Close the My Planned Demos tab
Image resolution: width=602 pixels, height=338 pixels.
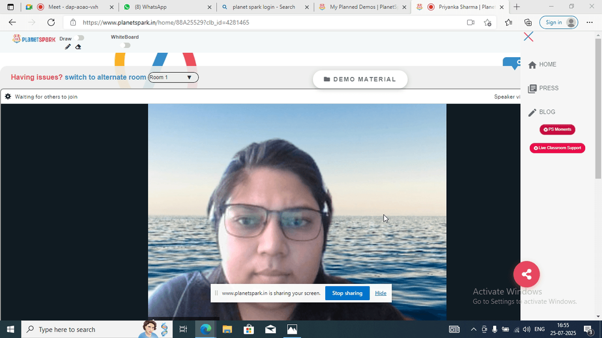404,7
